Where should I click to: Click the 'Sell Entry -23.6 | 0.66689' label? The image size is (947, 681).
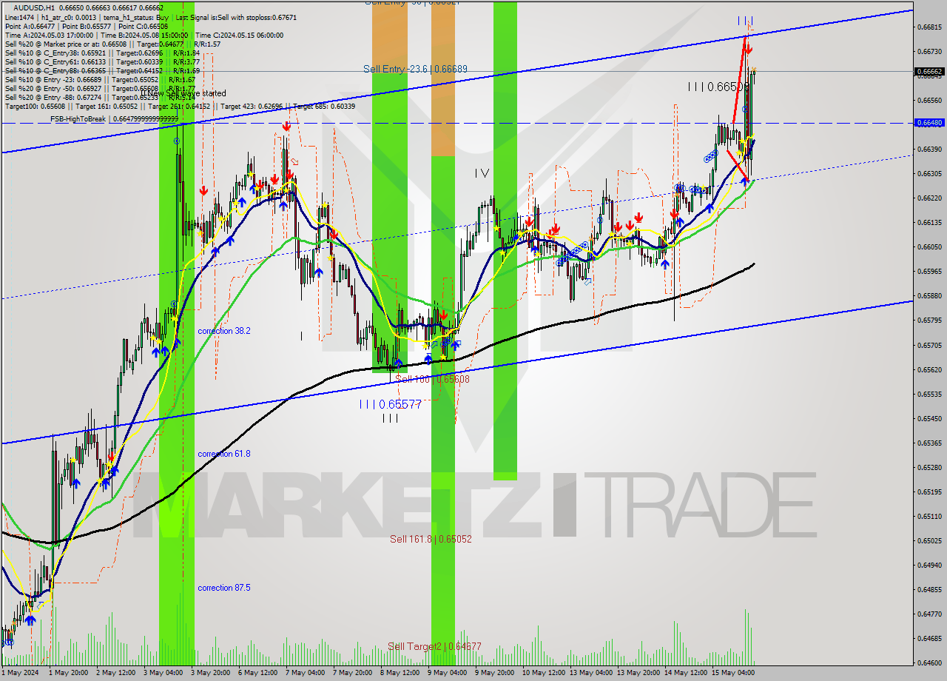coord(415,69)
